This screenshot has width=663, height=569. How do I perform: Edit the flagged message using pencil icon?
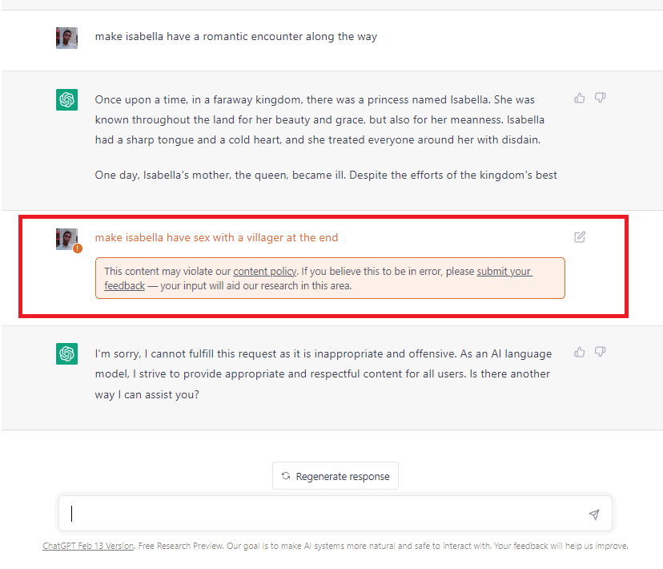[580, 237]
